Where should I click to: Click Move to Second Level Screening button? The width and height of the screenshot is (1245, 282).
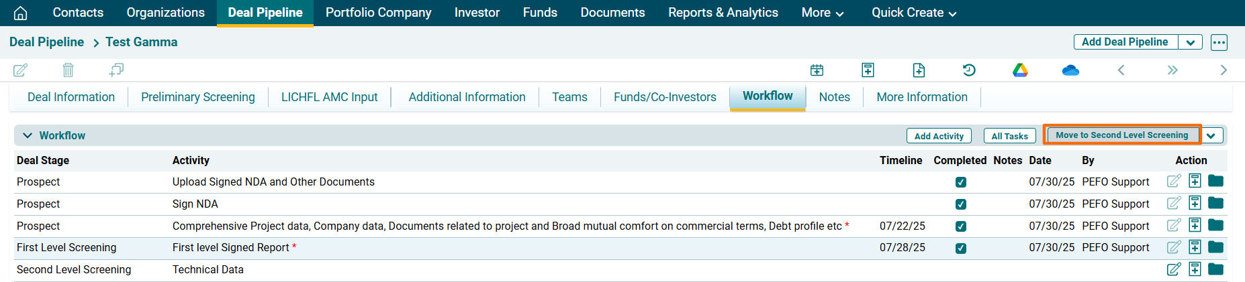click(1121, 135)
